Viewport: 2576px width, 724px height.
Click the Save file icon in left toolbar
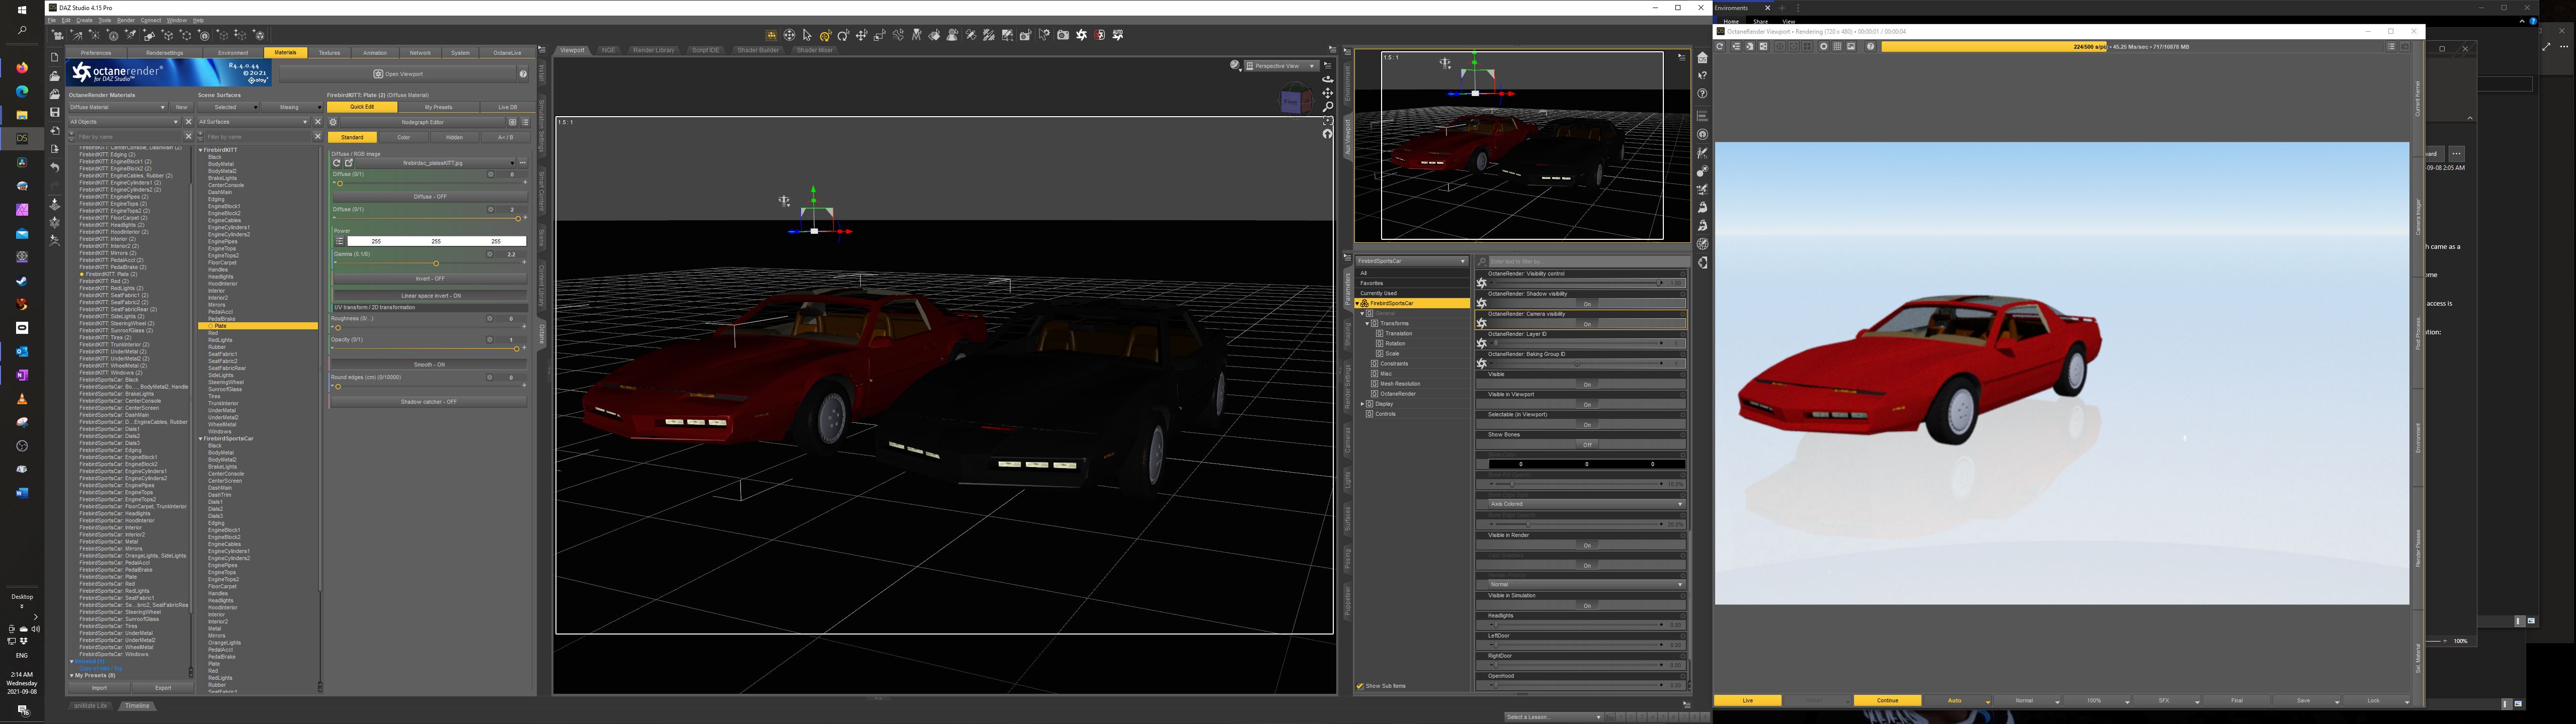(55, 112)
